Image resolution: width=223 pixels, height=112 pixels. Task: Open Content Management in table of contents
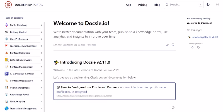[x=22, y=67]
